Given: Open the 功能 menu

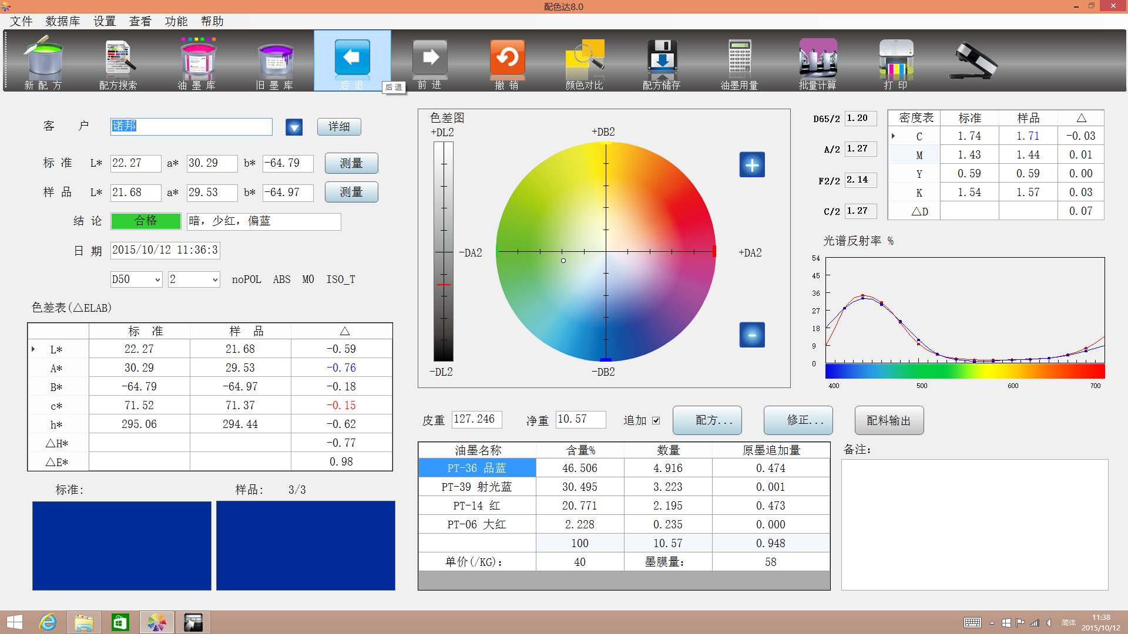Looking at the screenshot, I should click(x=176, y=21).
